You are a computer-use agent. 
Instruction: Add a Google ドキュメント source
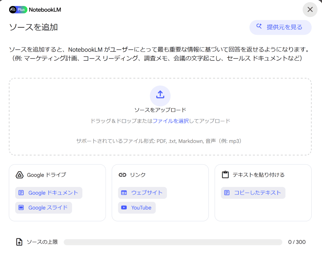coord(49,193)
